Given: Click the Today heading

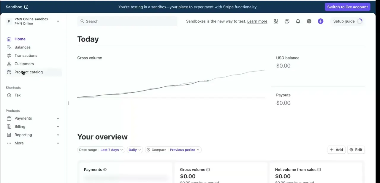Looking at the screenshot, I should [88, 39].
